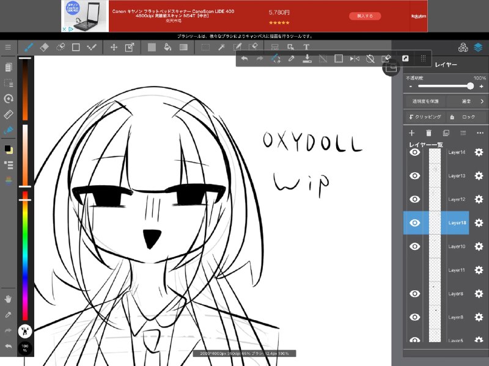Image resolution: width=489 pixels, height=366 pixels.
Task: Tap the rotate canvas icon in left sidebar
Action: coord(9,99)
